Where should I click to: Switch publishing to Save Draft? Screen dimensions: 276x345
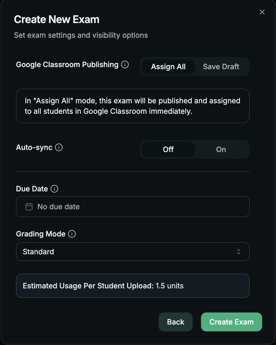pyautogui.click(x=221, y=67)
